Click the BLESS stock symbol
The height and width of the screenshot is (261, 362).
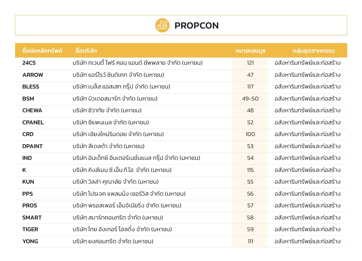click(31, 87)
